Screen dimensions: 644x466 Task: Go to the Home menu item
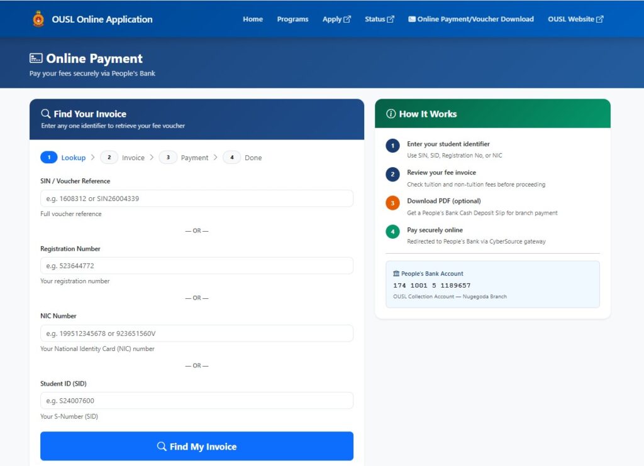253,19
